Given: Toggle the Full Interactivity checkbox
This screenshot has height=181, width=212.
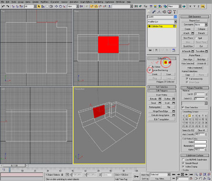Looking at the screenshot, I should click(187, 79).
